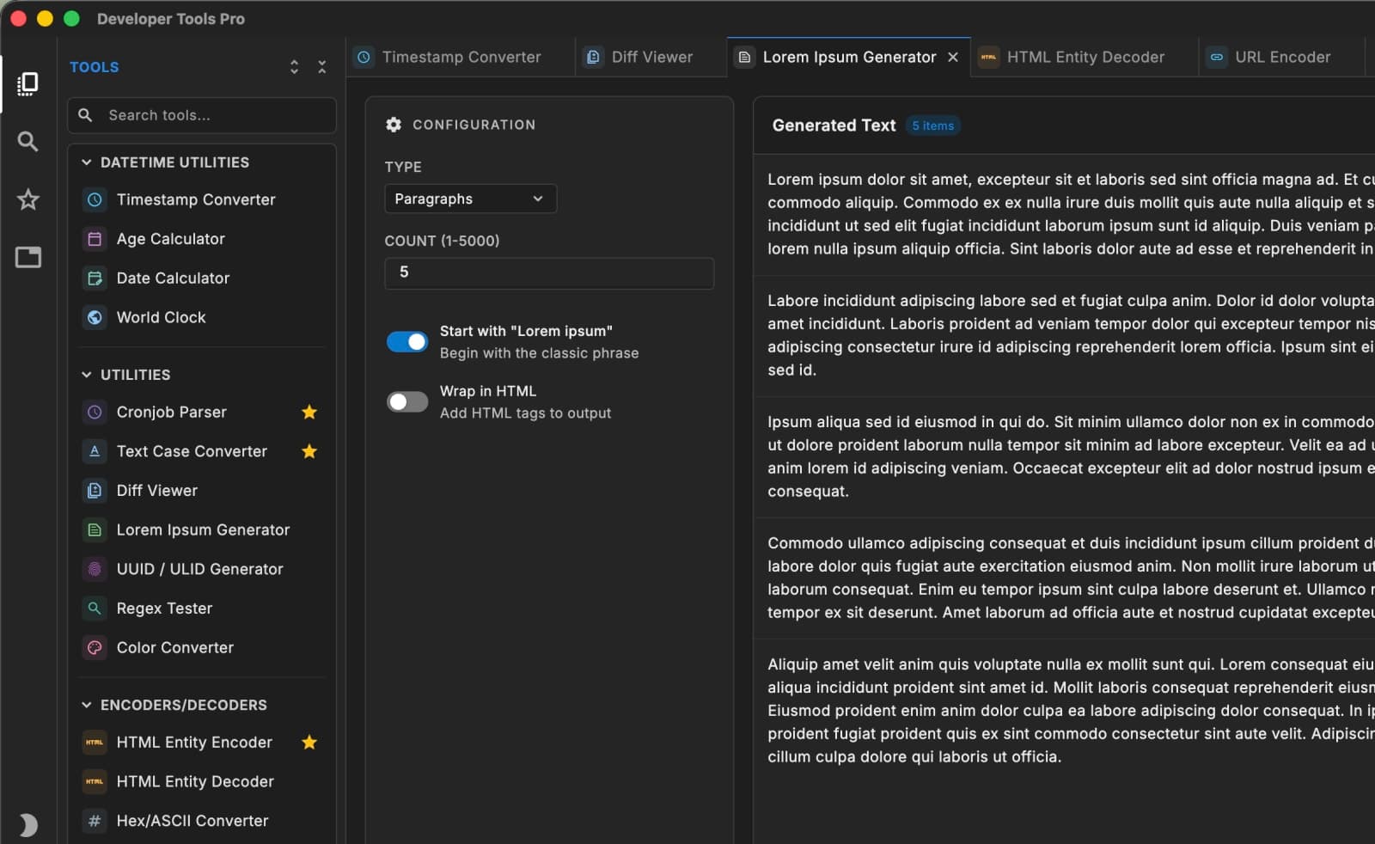Viewport: 1375px width, 844px height.
Task: Open Diff Viewer from the sidebar list
Action: pyautogui.click(x=203, y=491)
